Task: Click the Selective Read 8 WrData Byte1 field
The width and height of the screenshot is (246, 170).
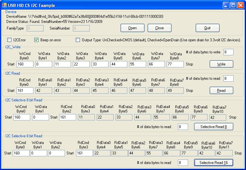Action: click(x=40, y=117)
